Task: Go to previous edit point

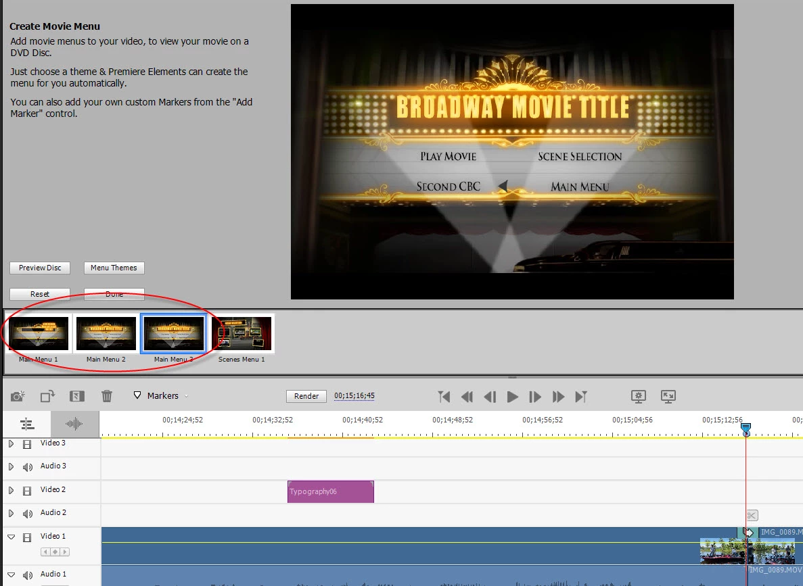Action: tap(444, 397)
